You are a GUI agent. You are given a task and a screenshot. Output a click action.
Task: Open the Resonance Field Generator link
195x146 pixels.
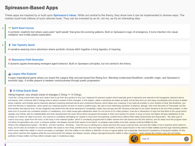point(27,60)
